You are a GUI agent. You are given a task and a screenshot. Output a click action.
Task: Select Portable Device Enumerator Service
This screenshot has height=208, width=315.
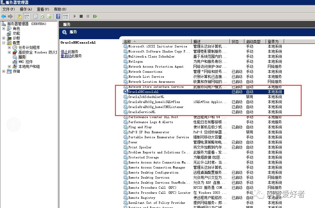point(159,137)
